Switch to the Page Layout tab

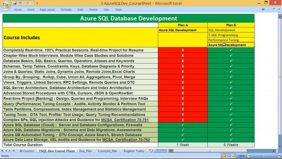pyautogui.click(x=47, y=10)
